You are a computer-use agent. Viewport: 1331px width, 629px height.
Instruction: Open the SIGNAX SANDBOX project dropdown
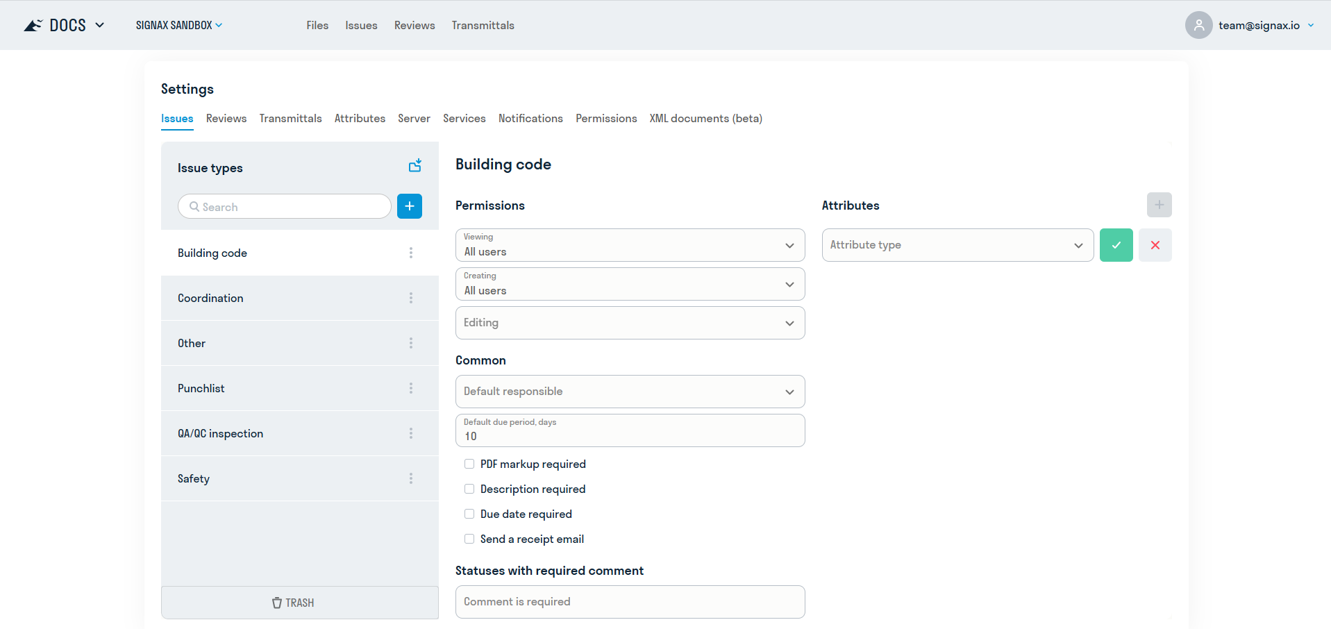coord(179,25)
